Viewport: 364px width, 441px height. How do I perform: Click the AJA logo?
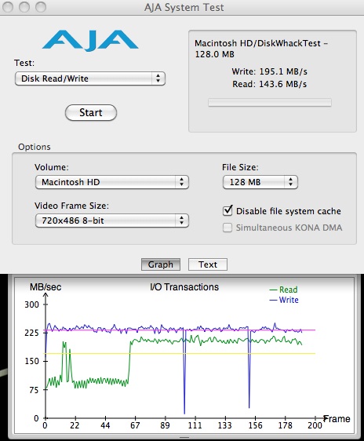tap(90, 41)
